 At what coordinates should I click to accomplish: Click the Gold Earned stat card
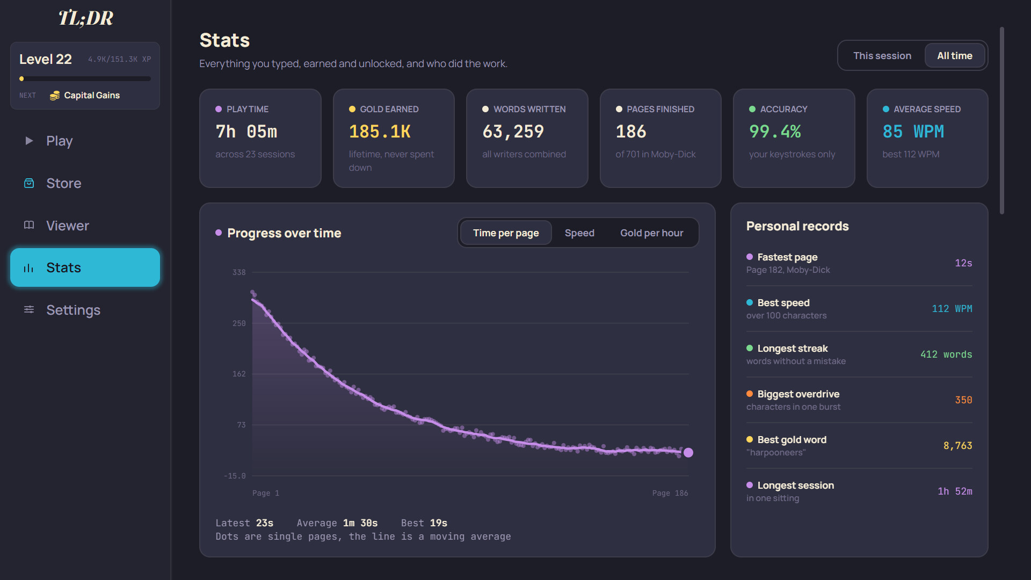pyautogui.click(x=394, y=138)
